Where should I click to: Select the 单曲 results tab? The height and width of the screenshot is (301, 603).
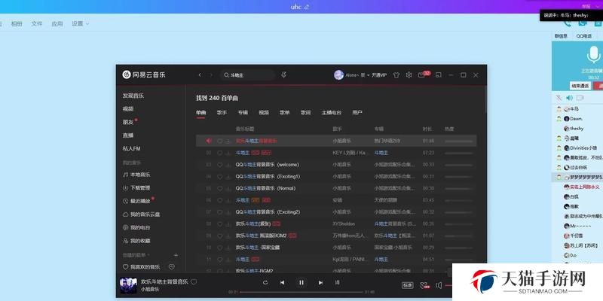pos(200,112)
